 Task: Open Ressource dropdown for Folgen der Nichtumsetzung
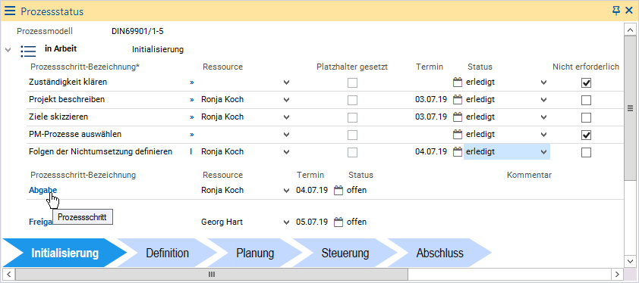click(287, 152)
